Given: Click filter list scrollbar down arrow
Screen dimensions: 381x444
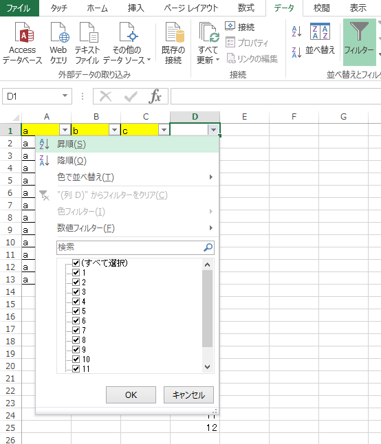Looking at the screenshot, I should coord(208,367).
